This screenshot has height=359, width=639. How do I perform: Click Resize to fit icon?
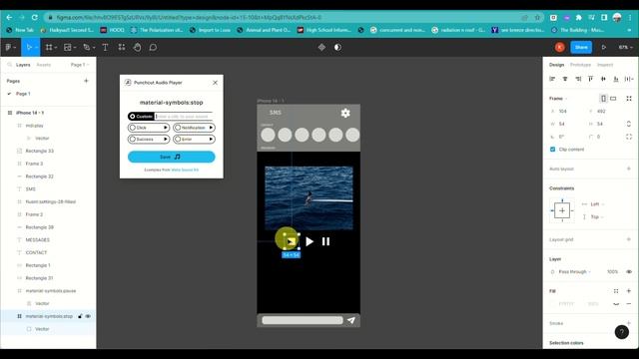pyautogui.click(x=629, y=99)
